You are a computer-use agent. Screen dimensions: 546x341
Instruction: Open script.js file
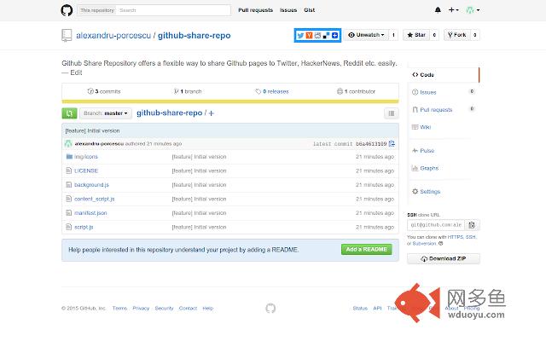pos(84,228)
